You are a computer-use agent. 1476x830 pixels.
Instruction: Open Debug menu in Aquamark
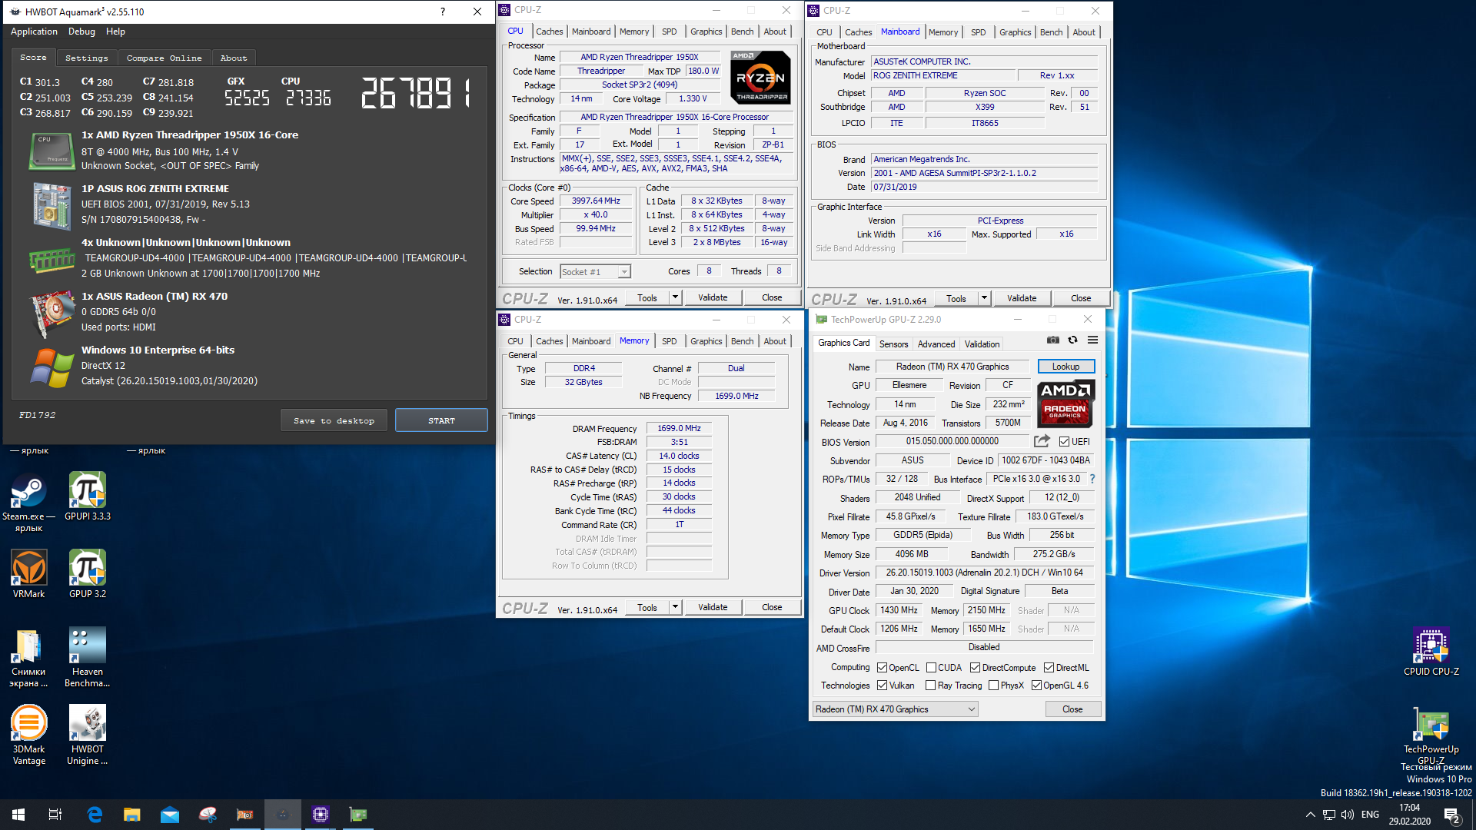(81, 32)
